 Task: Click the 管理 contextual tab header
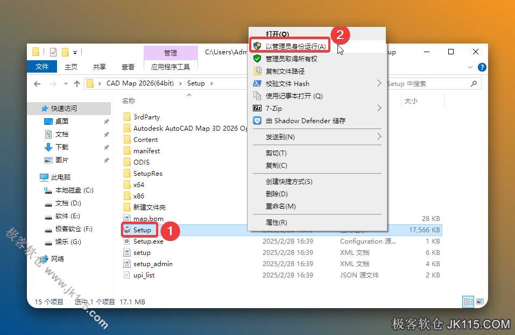(x=171, y=53)
